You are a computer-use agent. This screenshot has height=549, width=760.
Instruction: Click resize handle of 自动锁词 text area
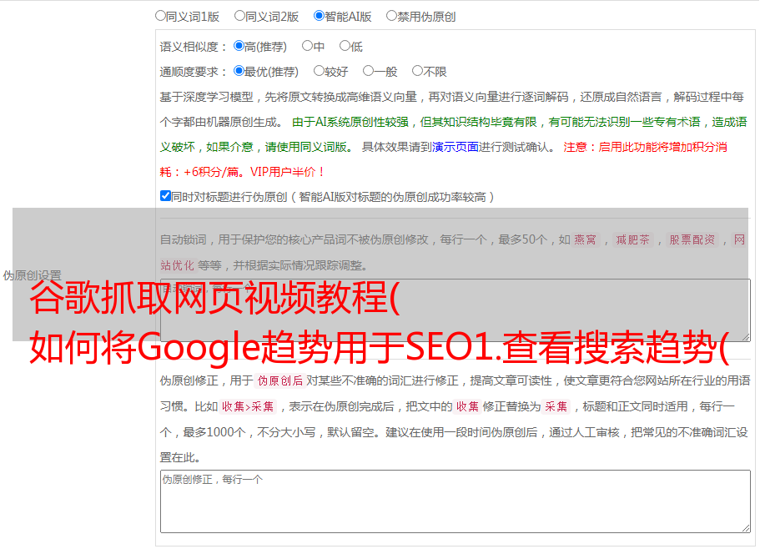tap(745, 335)
